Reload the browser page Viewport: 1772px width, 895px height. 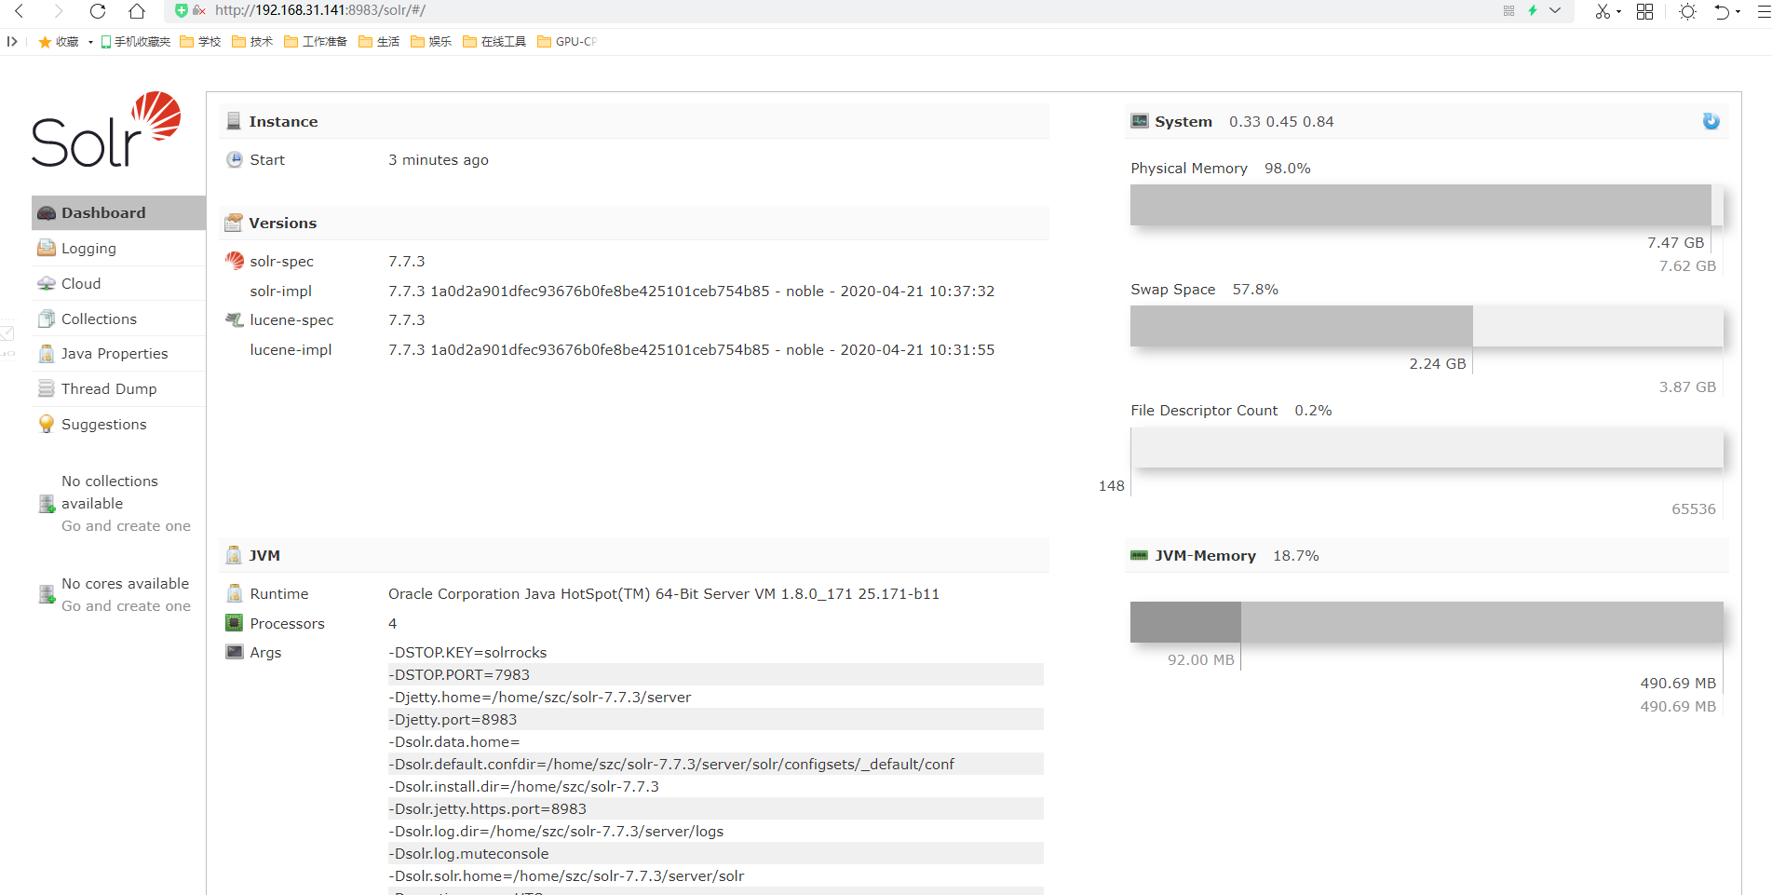(98, 11)
